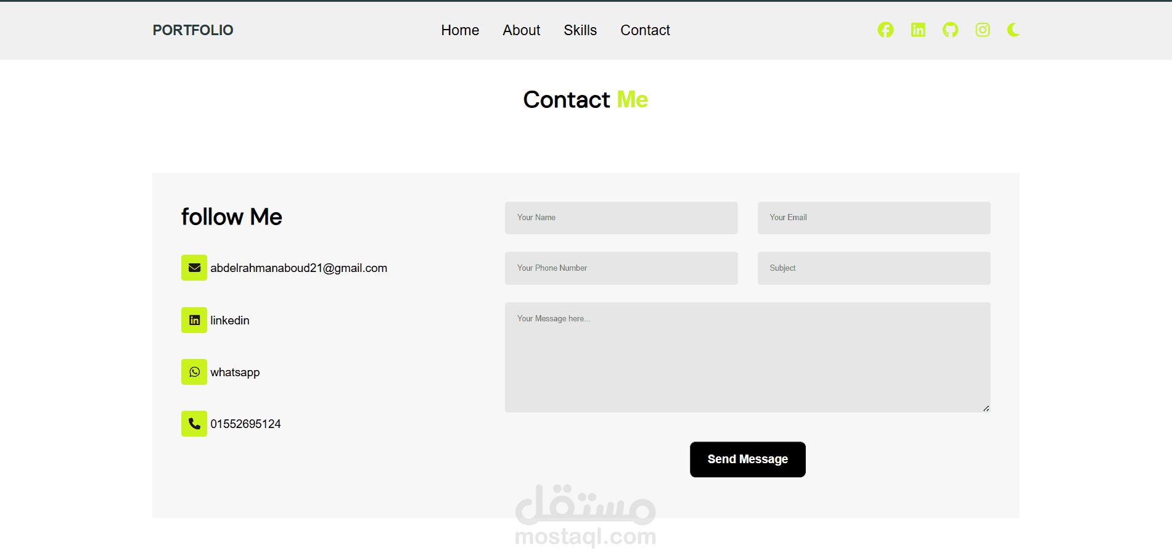Open the GitHub icon in header
Image resolution: width=1172 pixels, height=560 pixels.
(x=950, y=30)
